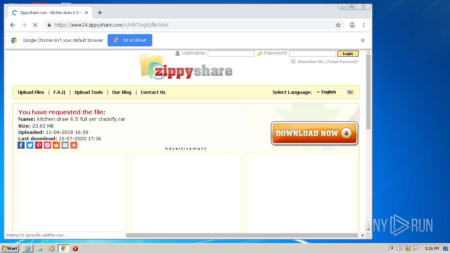Click the Login button
Viewport: 450px width, 253px height.
coord(348,53)
